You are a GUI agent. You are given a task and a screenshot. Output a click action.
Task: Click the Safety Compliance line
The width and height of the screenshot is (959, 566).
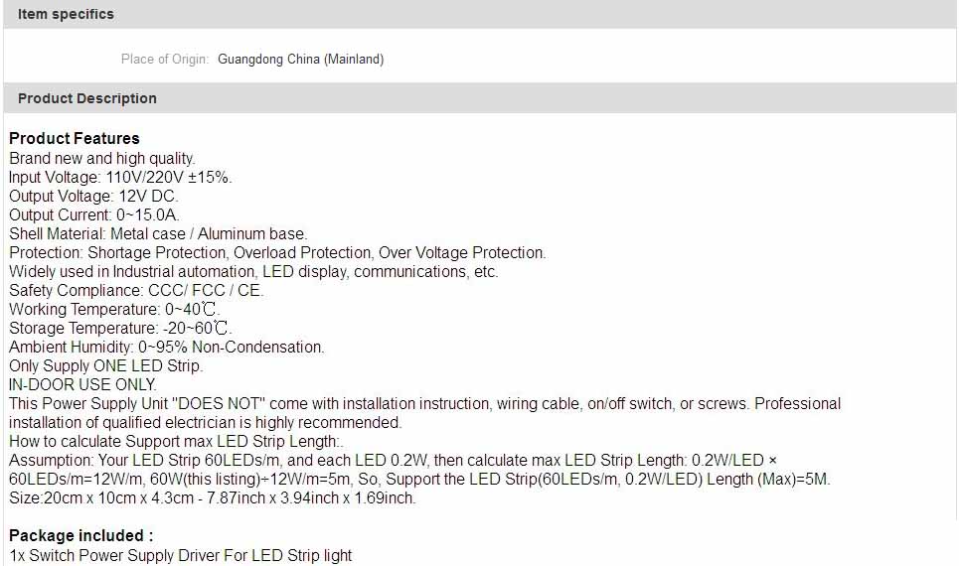[136, 290]
